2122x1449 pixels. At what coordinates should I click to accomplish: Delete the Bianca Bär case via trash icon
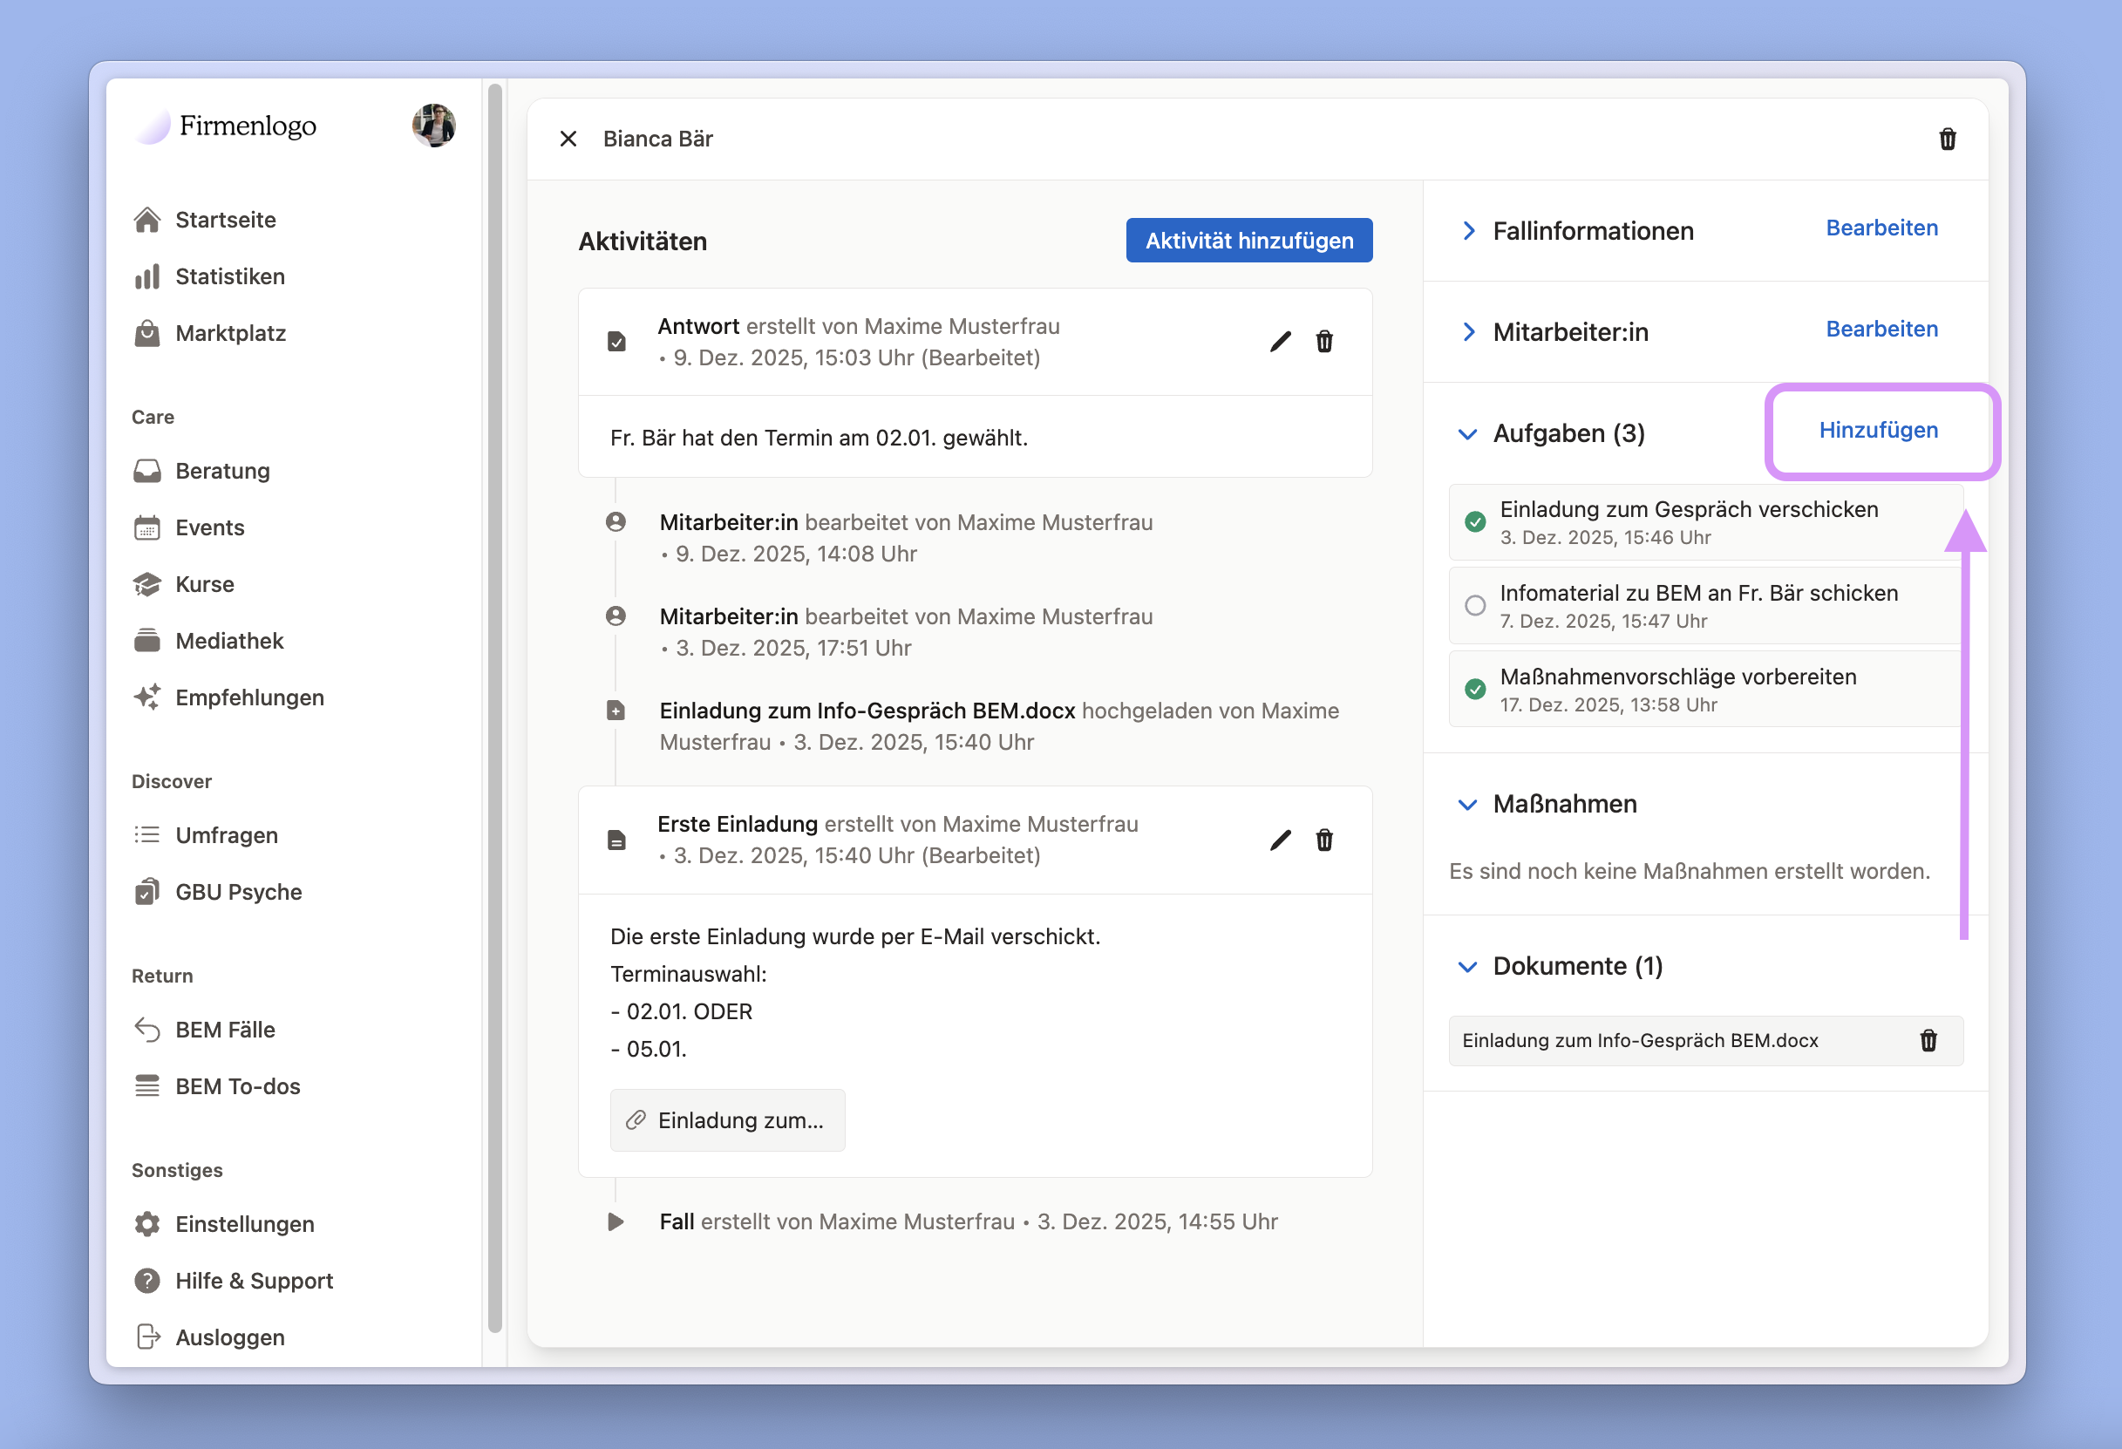tap(1947, 139)
